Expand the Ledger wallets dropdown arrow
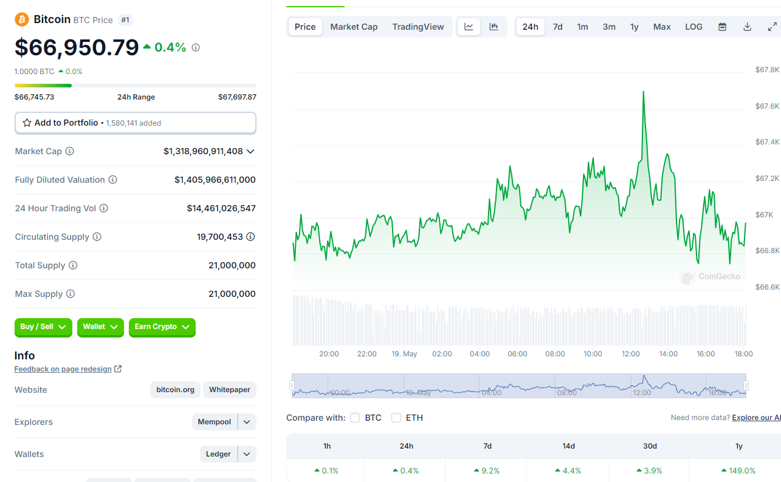Image resolution: width=781 pixels, height=482 pixels. (x=247, y=454)
